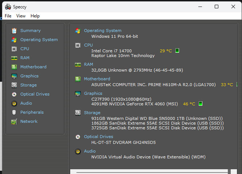This screenshot has width=242, height=174.
Task: Click the RAM module icon in sidebar
Action: (14, 58)
